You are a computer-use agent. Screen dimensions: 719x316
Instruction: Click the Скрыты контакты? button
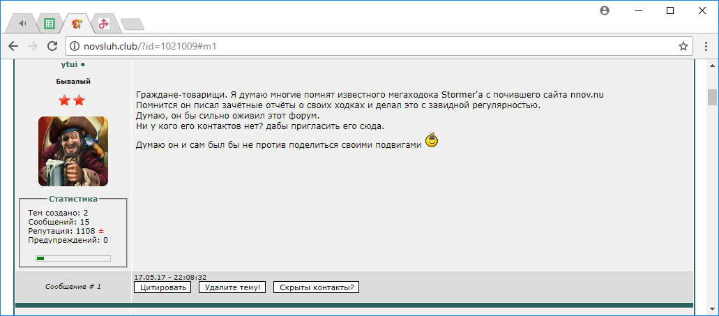point(316,287)
